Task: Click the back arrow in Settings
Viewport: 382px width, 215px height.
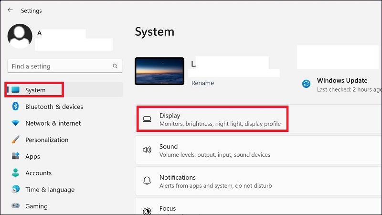Action: tap(10, 10)
